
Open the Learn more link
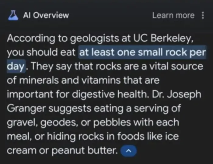click(173, 15)
